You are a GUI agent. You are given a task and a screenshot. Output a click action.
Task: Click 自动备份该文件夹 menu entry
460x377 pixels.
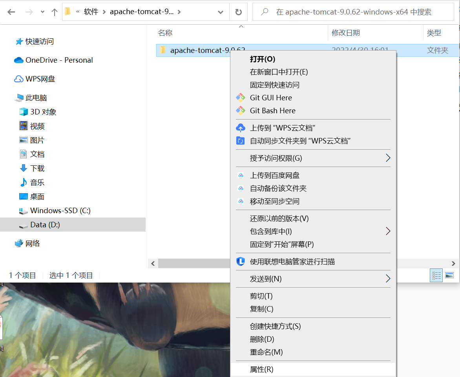[x=313, y=188]
